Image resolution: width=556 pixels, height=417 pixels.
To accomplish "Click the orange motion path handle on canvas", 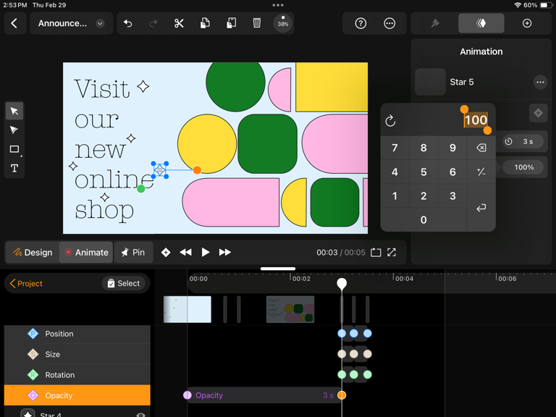I will pos(197,170).
